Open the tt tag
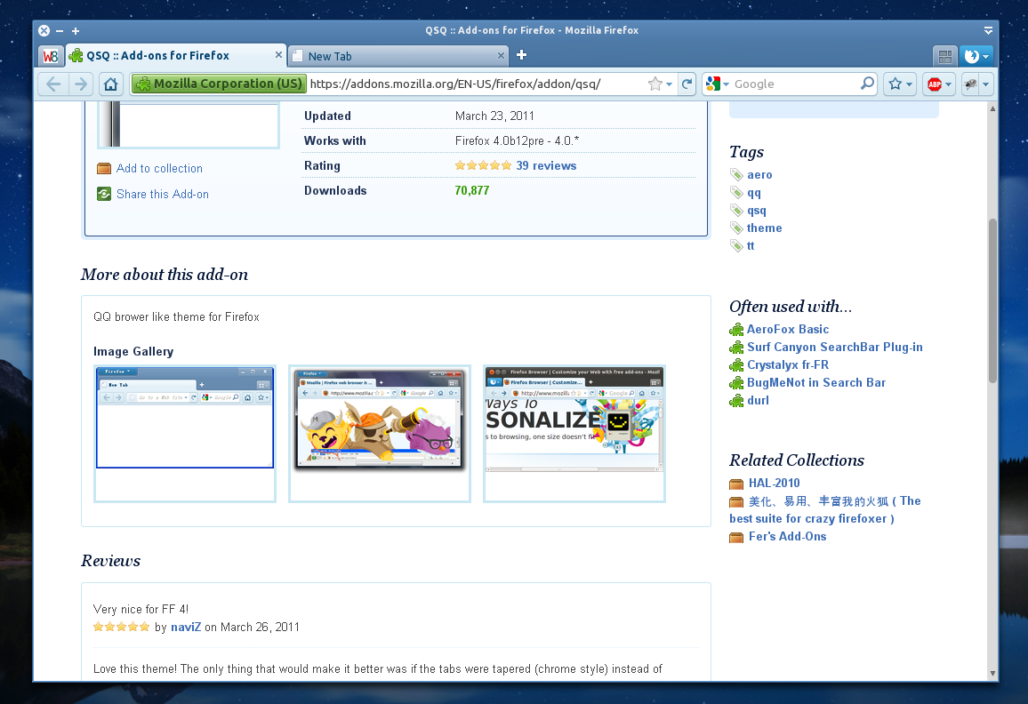Screen dimensions: 1028x704 tap(751, 246)
